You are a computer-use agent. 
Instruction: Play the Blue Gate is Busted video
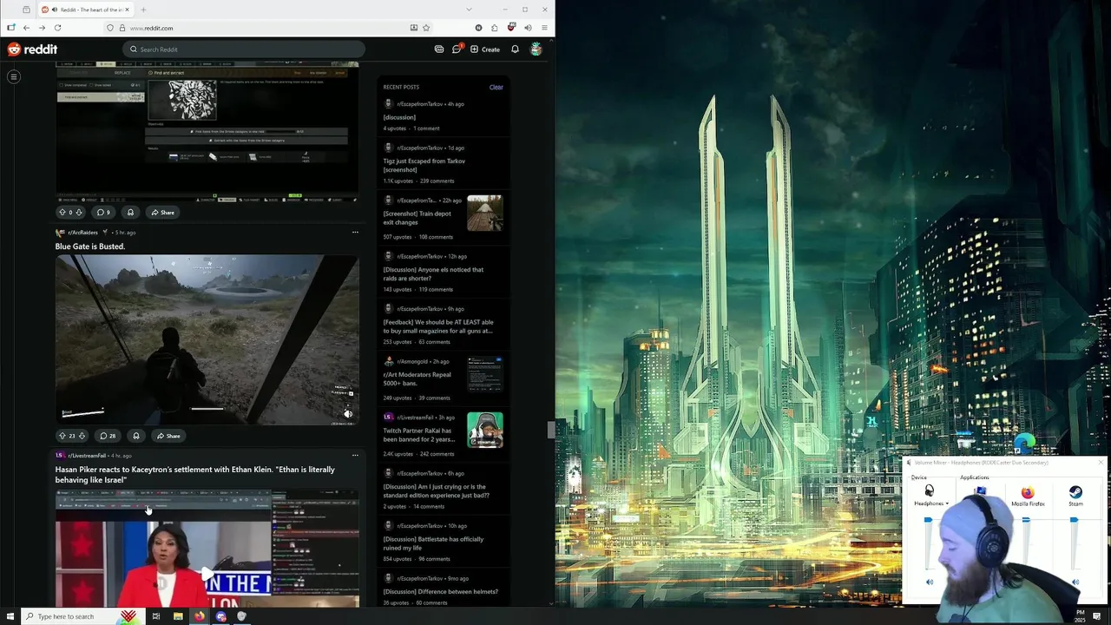[x=207, y=339]
